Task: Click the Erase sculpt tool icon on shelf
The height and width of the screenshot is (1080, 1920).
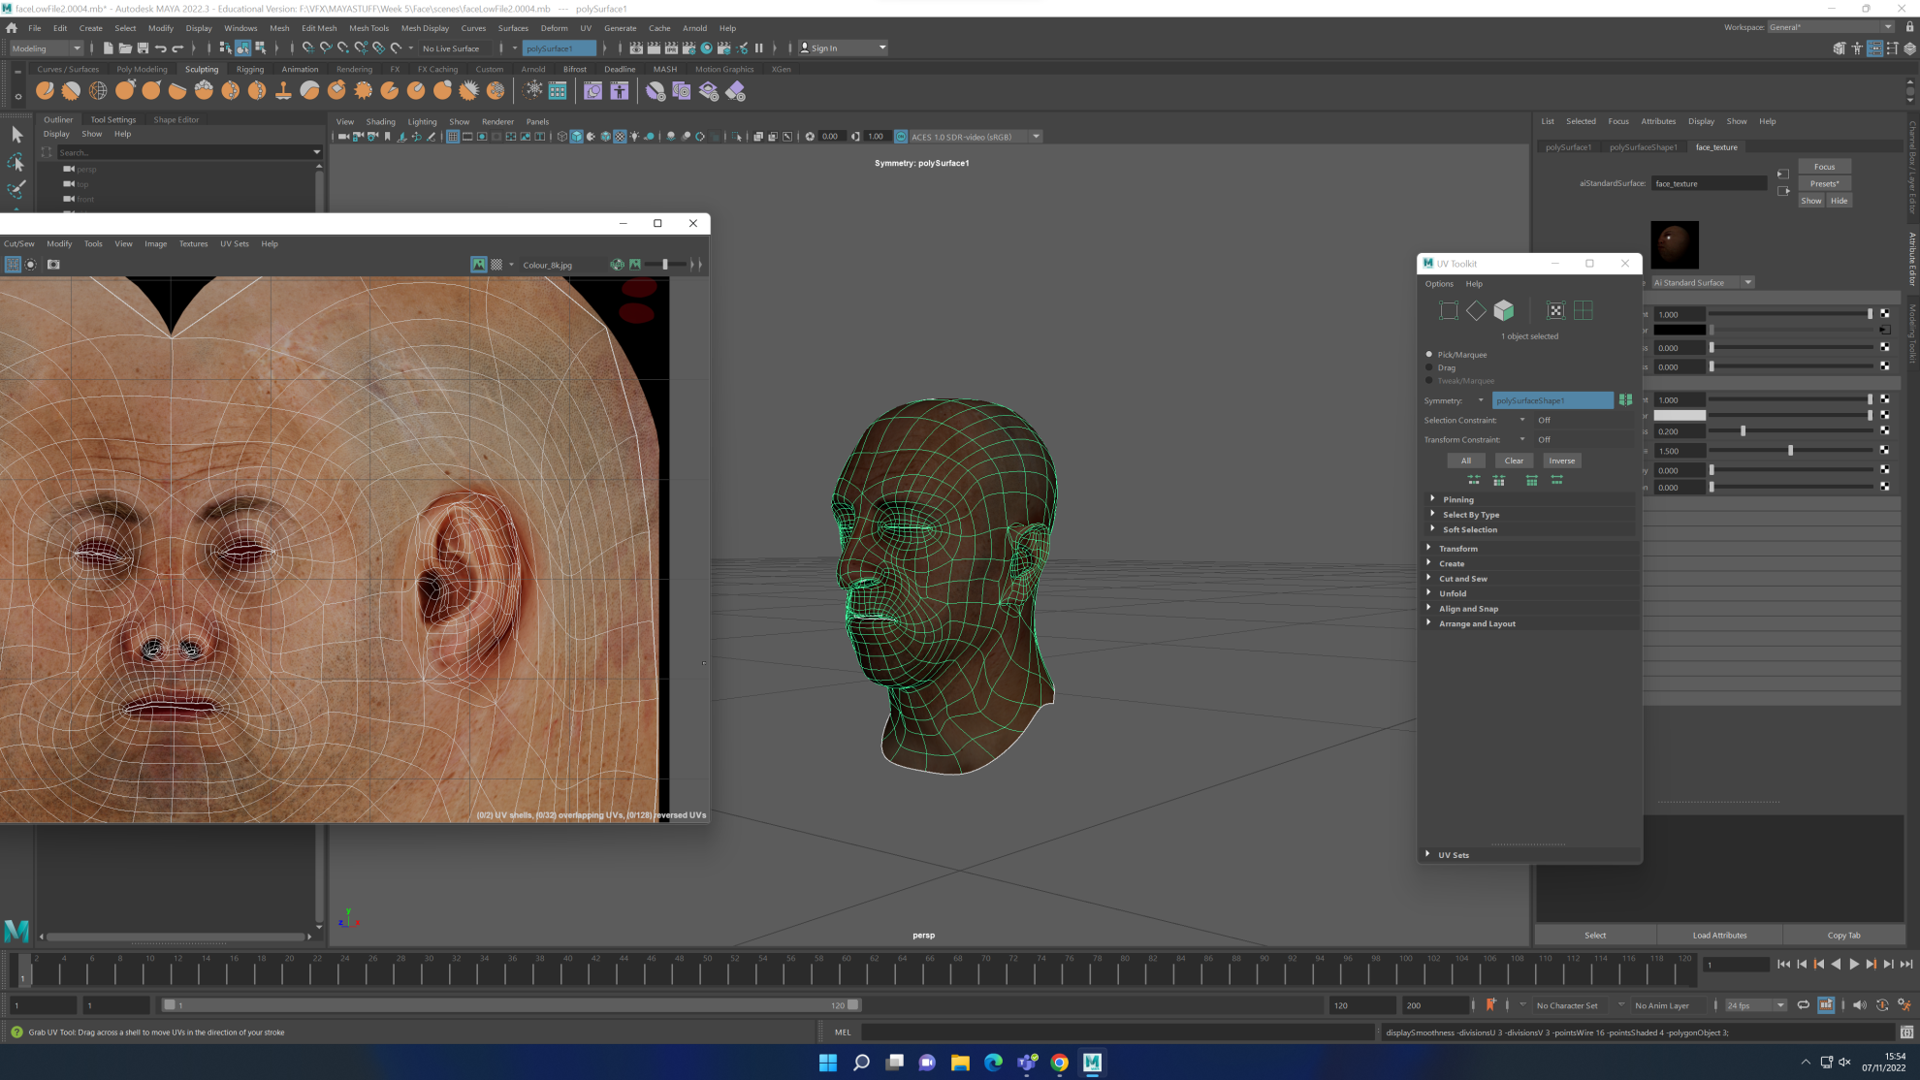Action: coord(735,91)
